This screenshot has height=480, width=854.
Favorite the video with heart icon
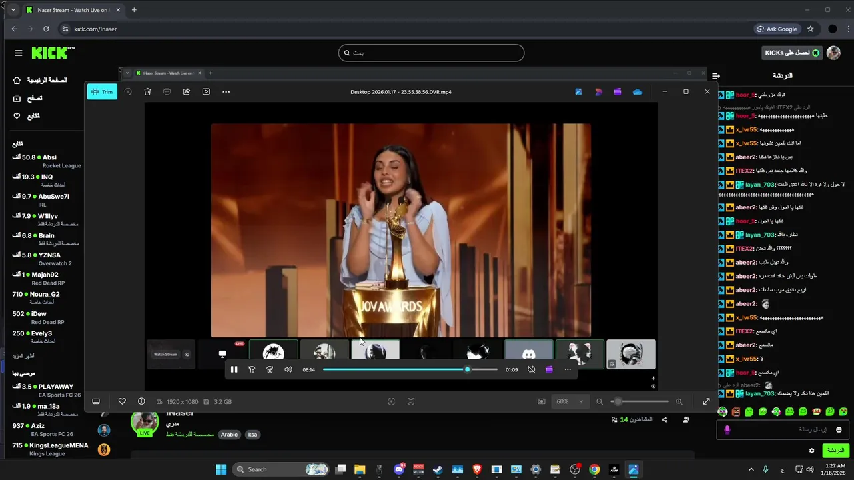pos(122,401)
